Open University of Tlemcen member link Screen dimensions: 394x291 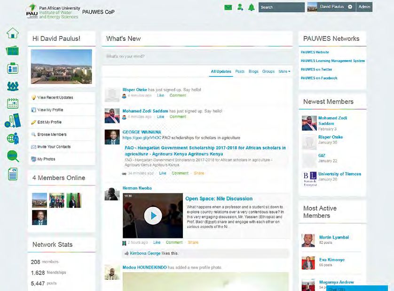339,174
